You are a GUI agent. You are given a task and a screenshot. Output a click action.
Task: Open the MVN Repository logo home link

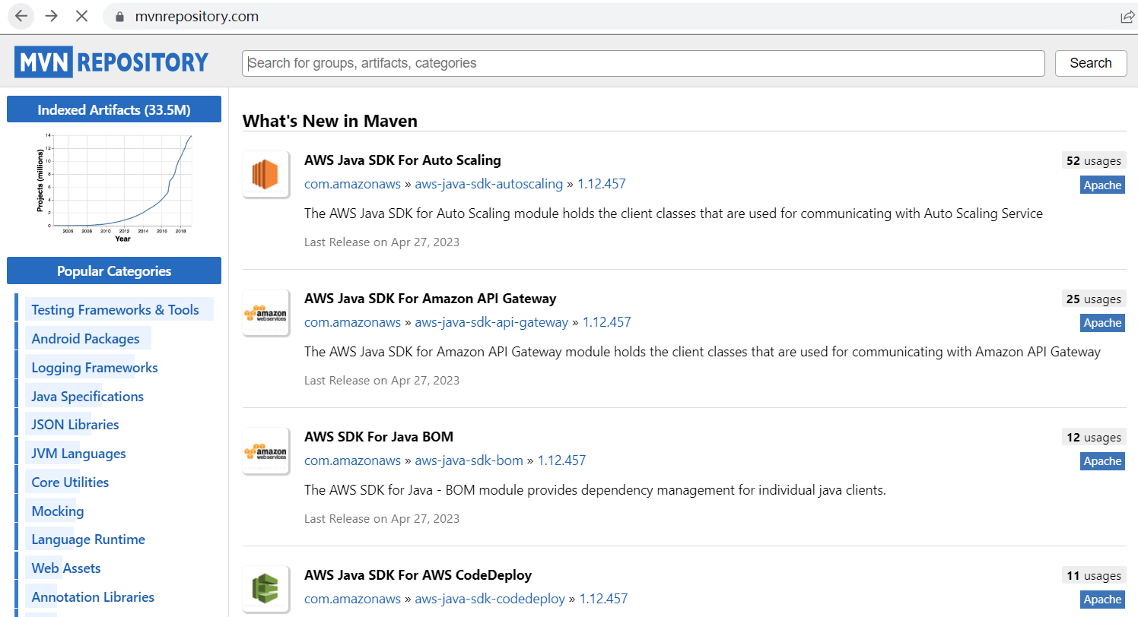[111, 62]
